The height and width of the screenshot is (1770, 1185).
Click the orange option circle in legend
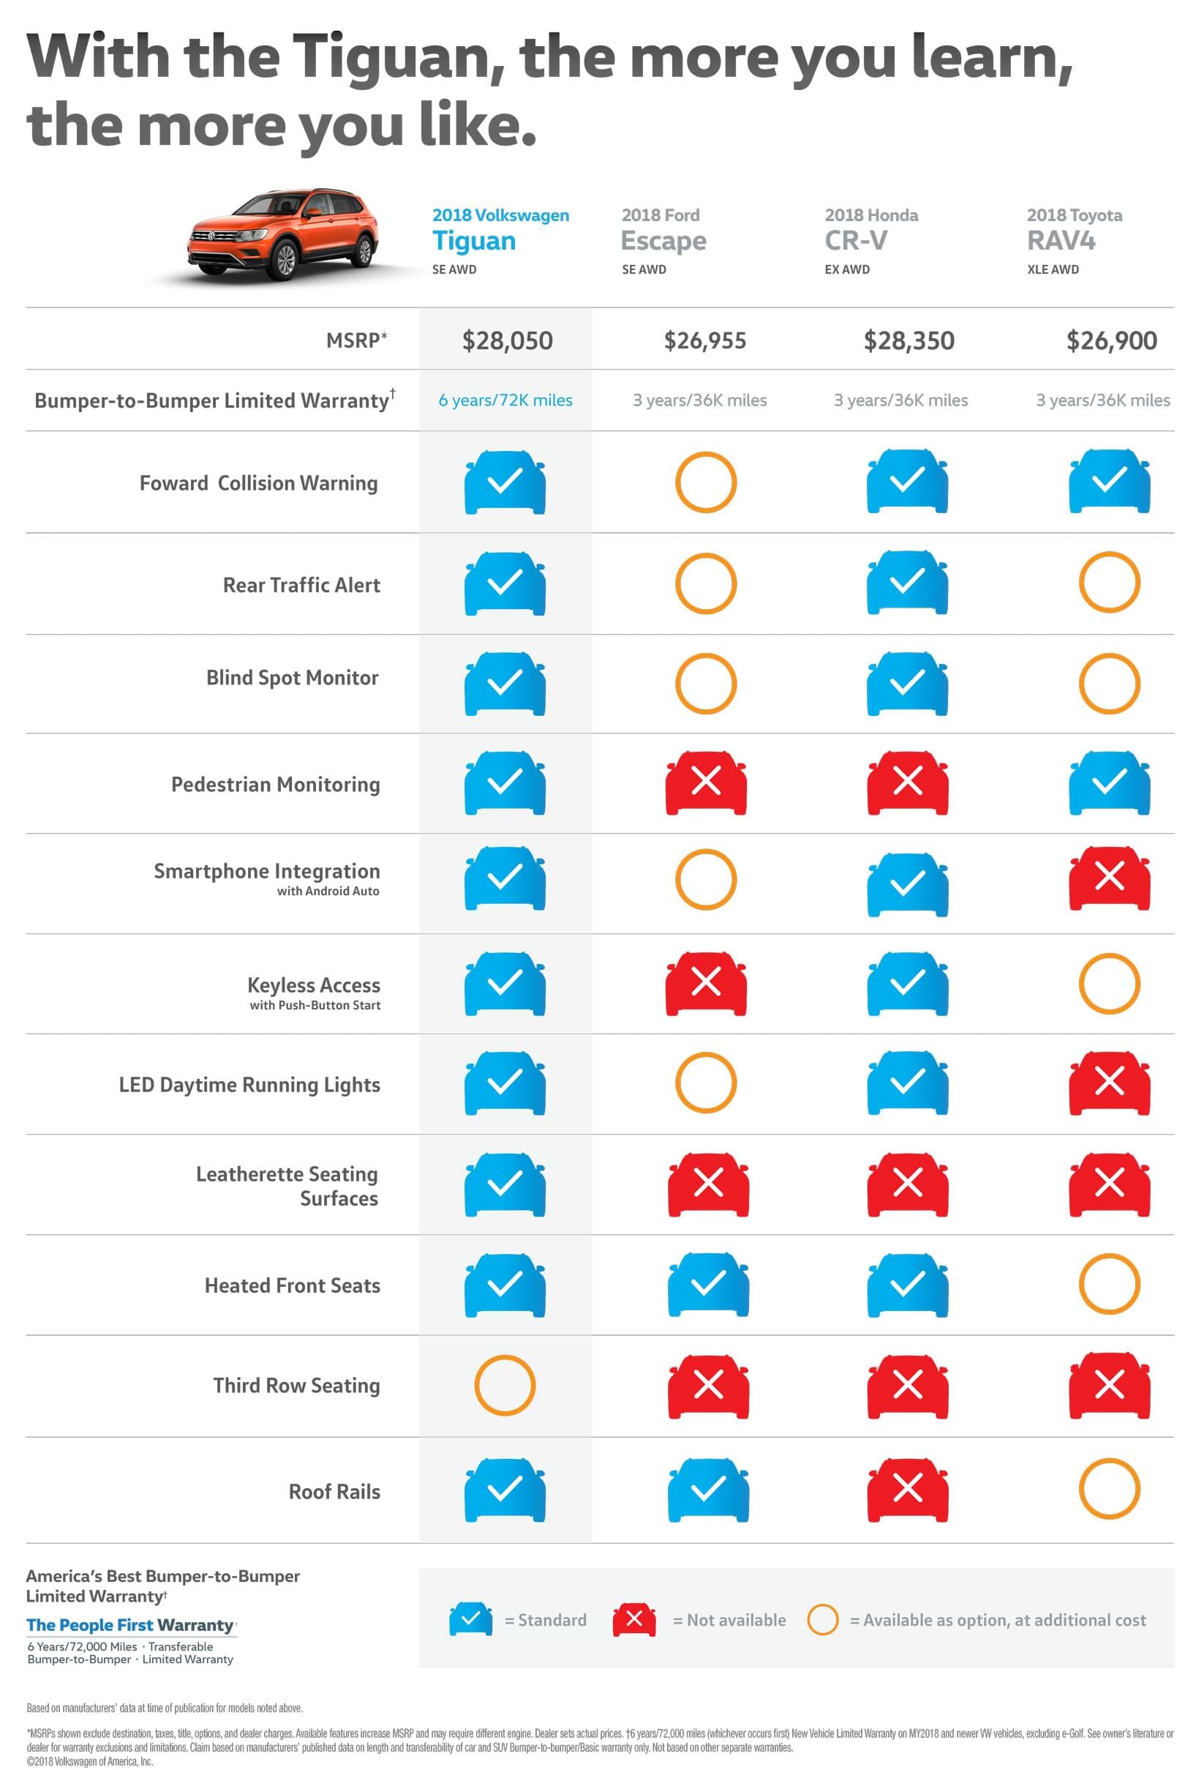(822, 1618)
